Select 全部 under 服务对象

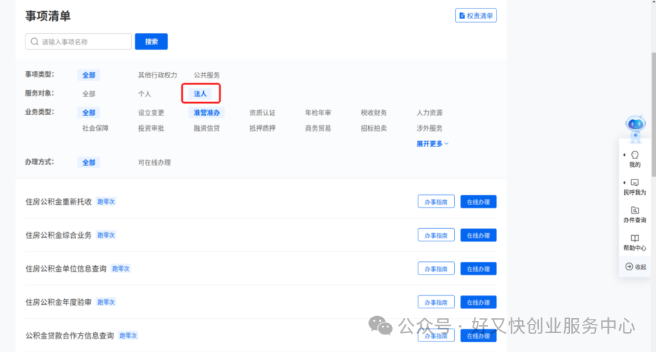tap(89, 94)
